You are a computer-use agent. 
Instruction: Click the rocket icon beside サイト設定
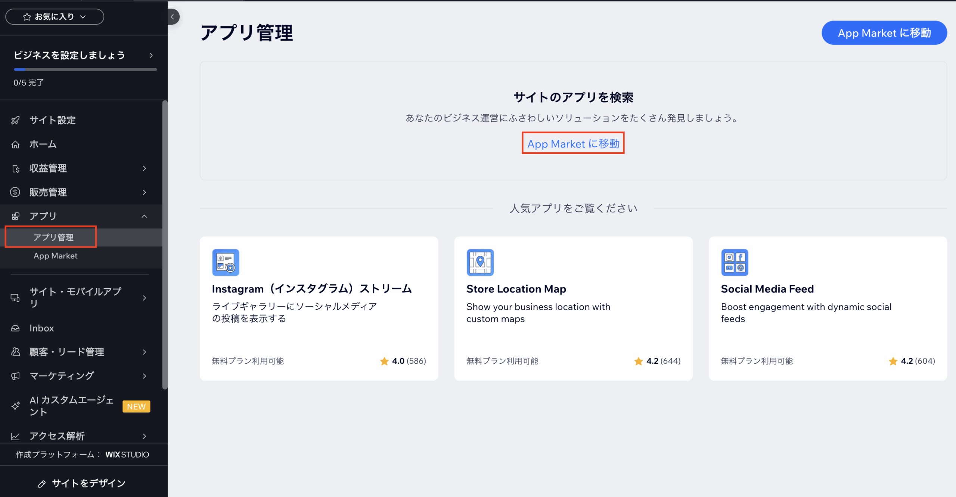click(x=15, y=120)
